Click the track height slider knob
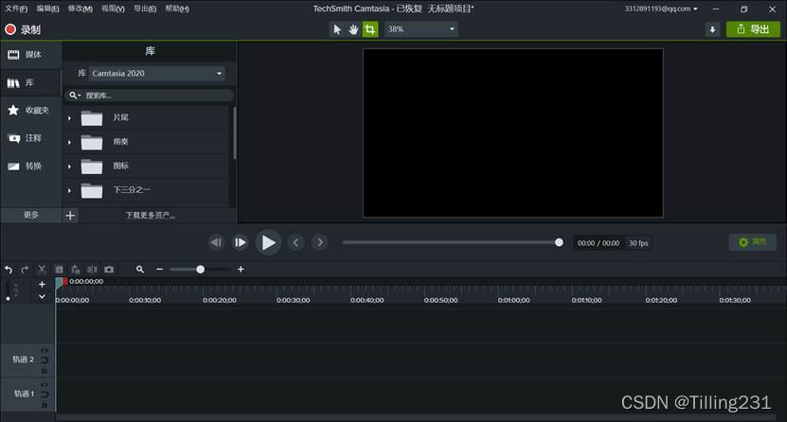 [x=8, y=299]
